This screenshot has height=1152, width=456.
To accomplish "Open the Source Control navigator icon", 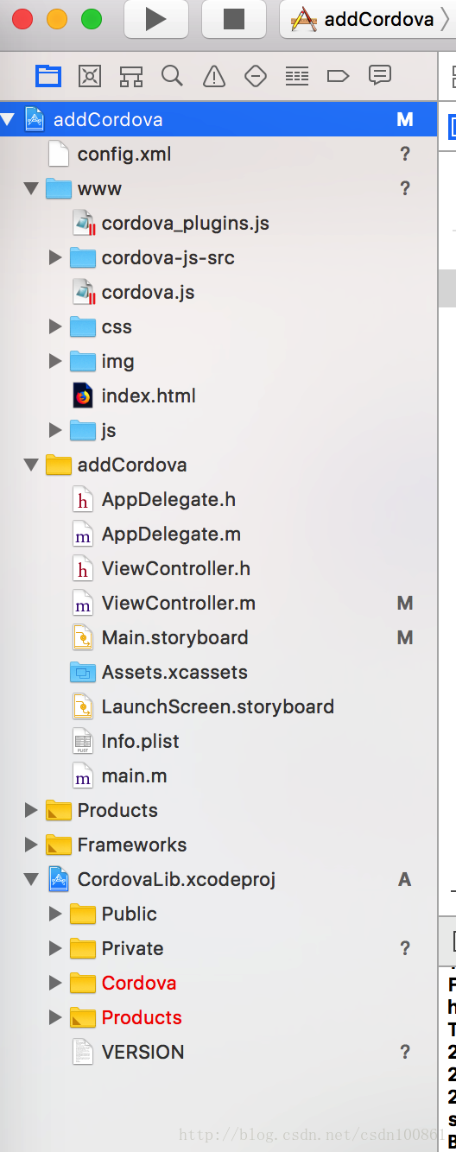I will (90, 76).
